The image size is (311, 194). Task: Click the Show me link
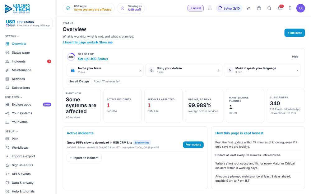click(x=104, y=42)
